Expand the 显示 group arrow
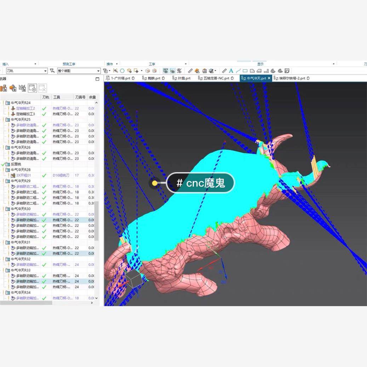Screen dimensions: 367x367 (x=333, y=64)
